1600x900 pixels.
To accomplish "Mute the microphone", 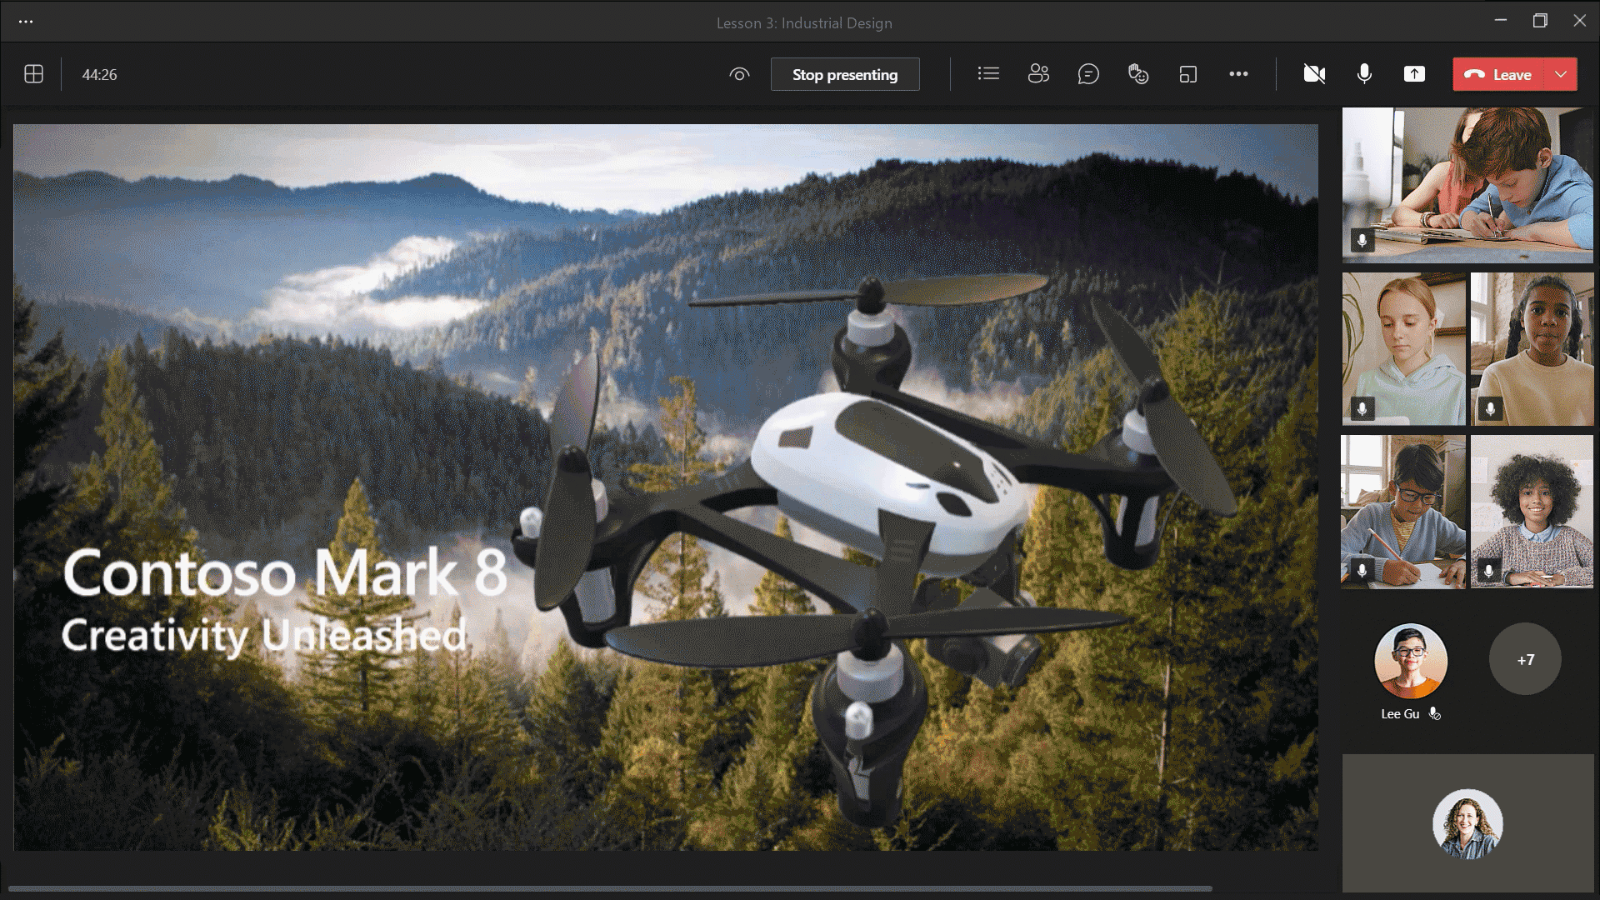I will [x=1364, y=74].
